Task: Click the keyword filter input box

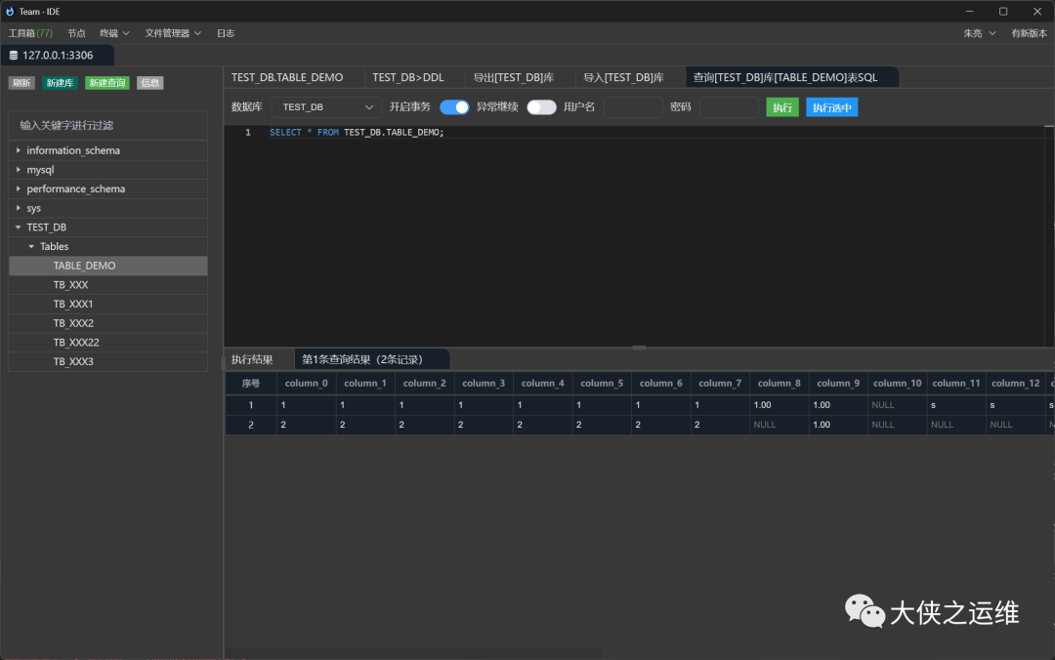Action: pos(107,125)
